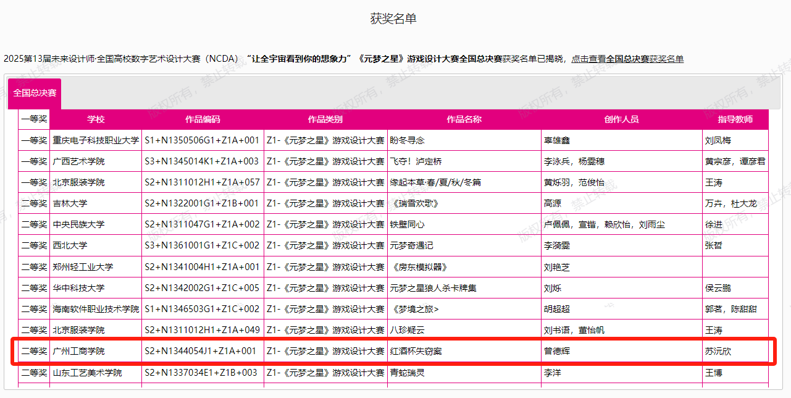The width and height of the screenshot is (791, 398).
Task: Click the 学校 column header
Action: (x=96, y=119)
